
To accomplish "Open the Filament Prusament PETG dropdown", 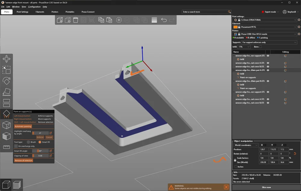I will point(265,27).
